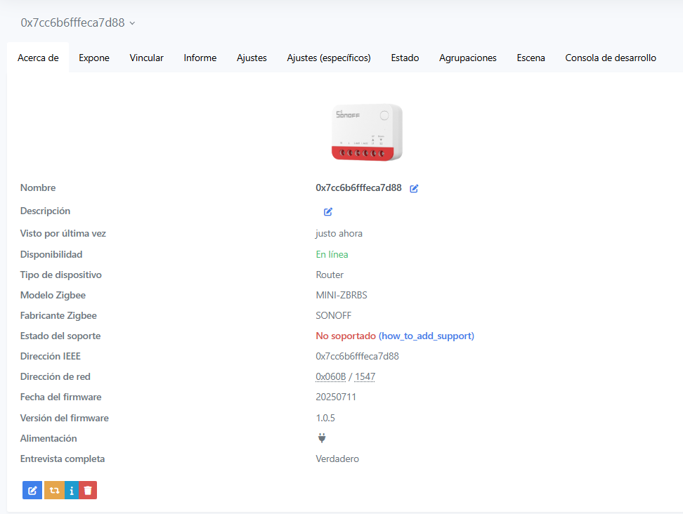Screen dimensions: 683x514
Task: Switch to the Estado tab
Action: point(405,58)
